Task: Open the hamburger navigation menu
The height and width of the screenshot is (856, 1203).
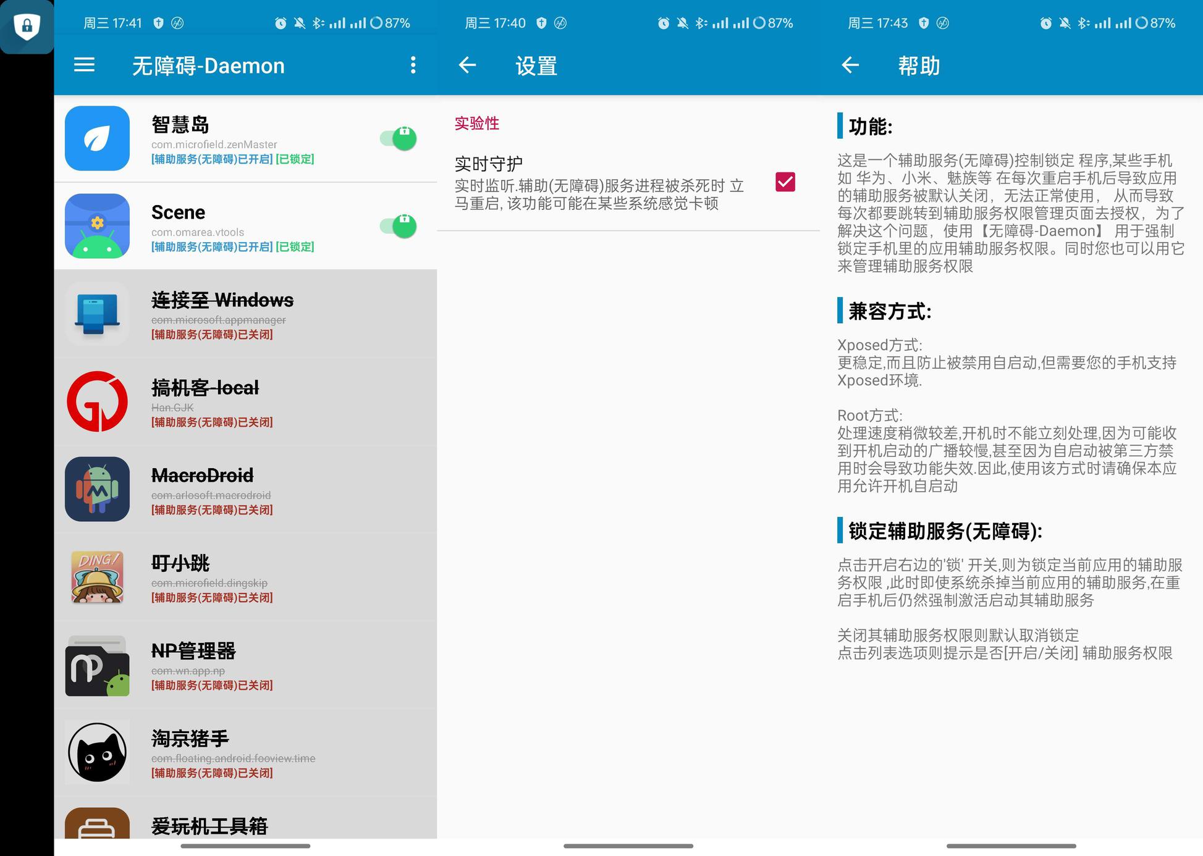Action: tap(84, 65)
